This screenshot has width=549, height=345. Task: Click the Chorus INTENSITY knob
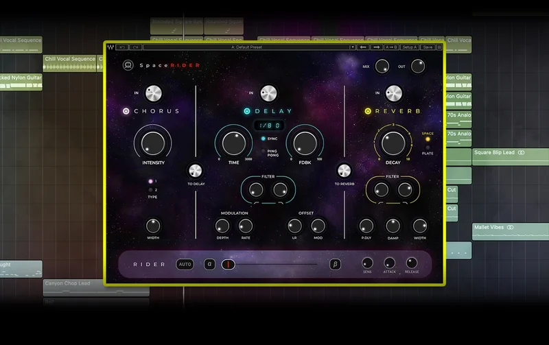coord(152,143)
